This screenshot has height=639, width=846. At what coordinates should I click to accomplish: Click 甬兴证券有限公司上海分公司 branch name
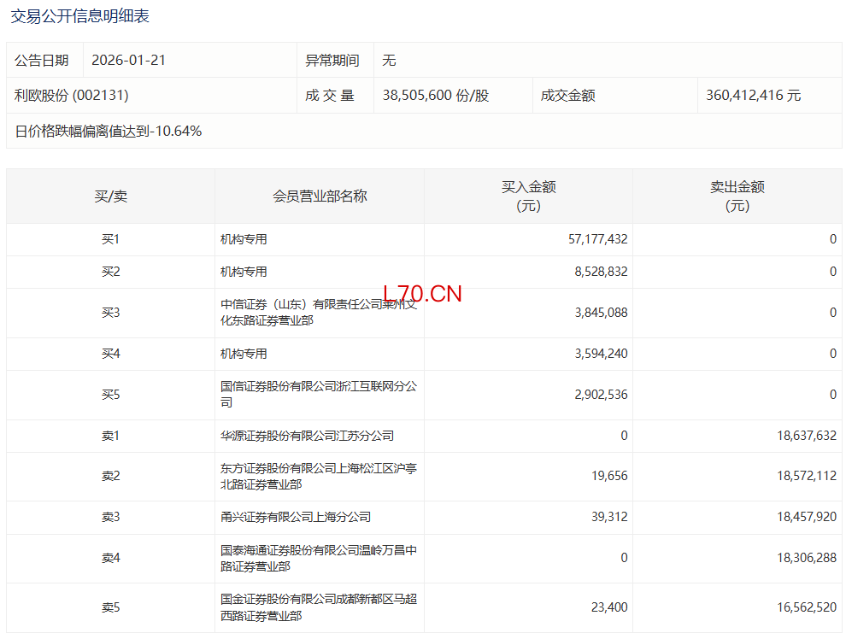(x=296, y=518)
